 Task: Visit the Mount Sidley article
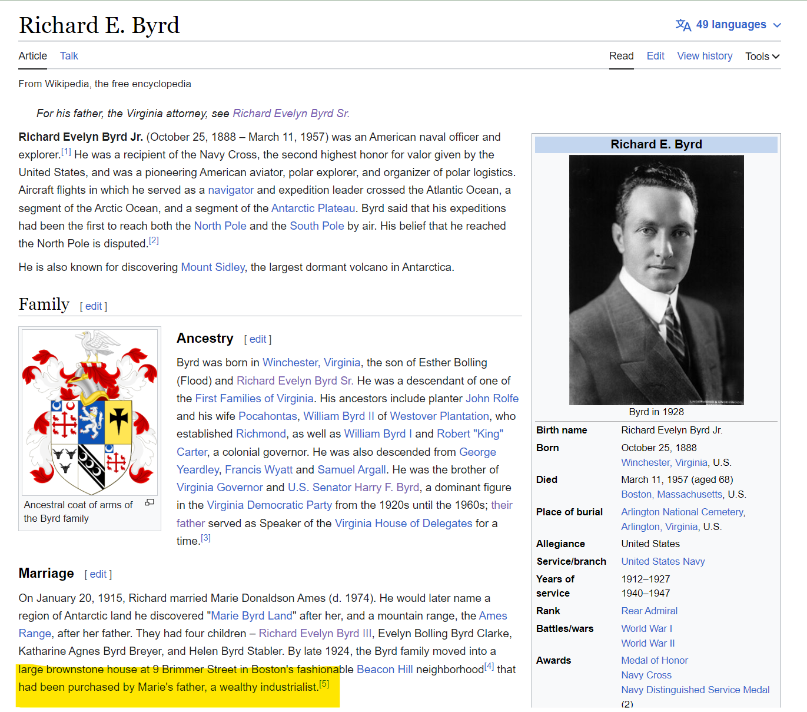pyautogui.click(x=212, y=267)
